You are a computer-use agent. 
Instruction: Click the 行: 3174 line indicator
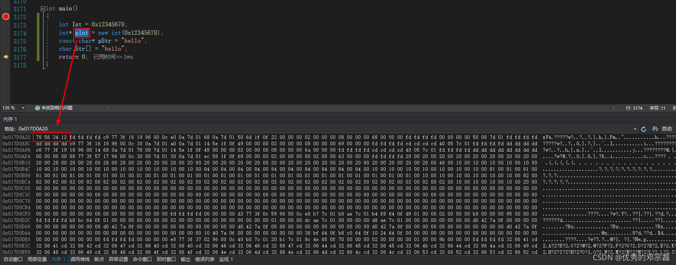(634, 108)
